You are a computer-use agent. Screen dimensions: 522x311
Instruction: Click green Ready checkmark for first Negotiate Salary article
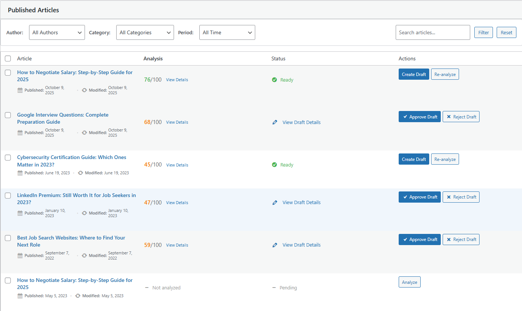(275, 80)
